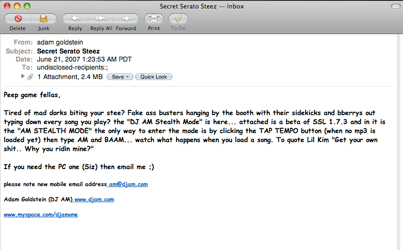
Task: Open the www.myspace.com/djamone link
Action: click(x=41, y=214)
